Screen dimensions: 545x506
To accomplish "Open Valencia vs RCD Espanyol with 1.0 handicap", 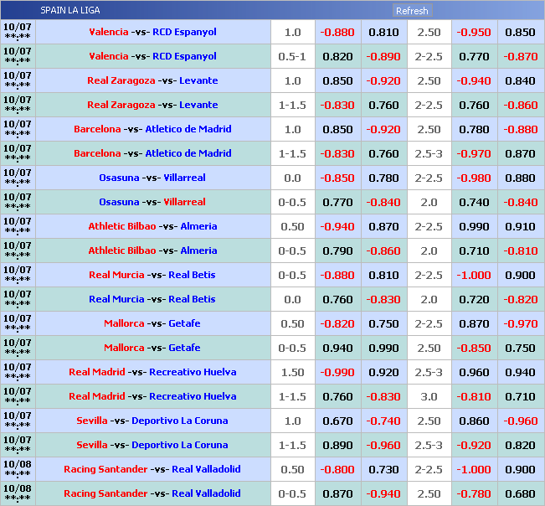I will (152, 32).
